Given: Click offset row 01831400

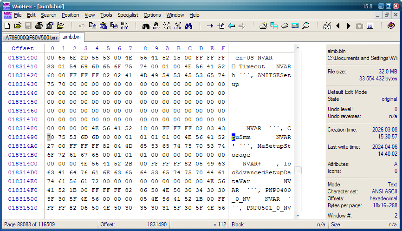Looking at the screenshot, I should (23, 58).
